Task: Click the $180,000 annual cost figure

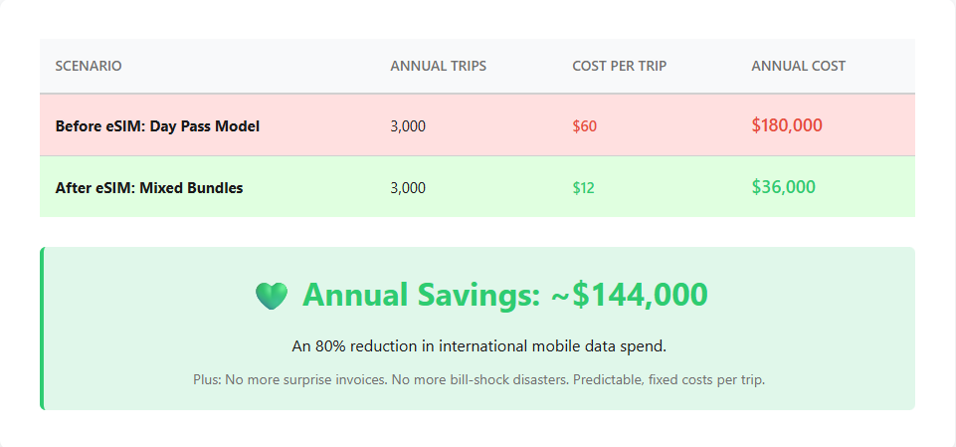Action: pyautogui.click(x=786, y=125)
